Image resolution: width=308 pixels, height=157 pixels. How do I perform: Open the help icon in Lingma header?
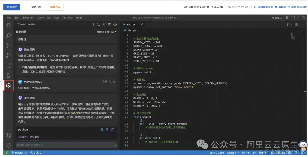click(110, 24)
